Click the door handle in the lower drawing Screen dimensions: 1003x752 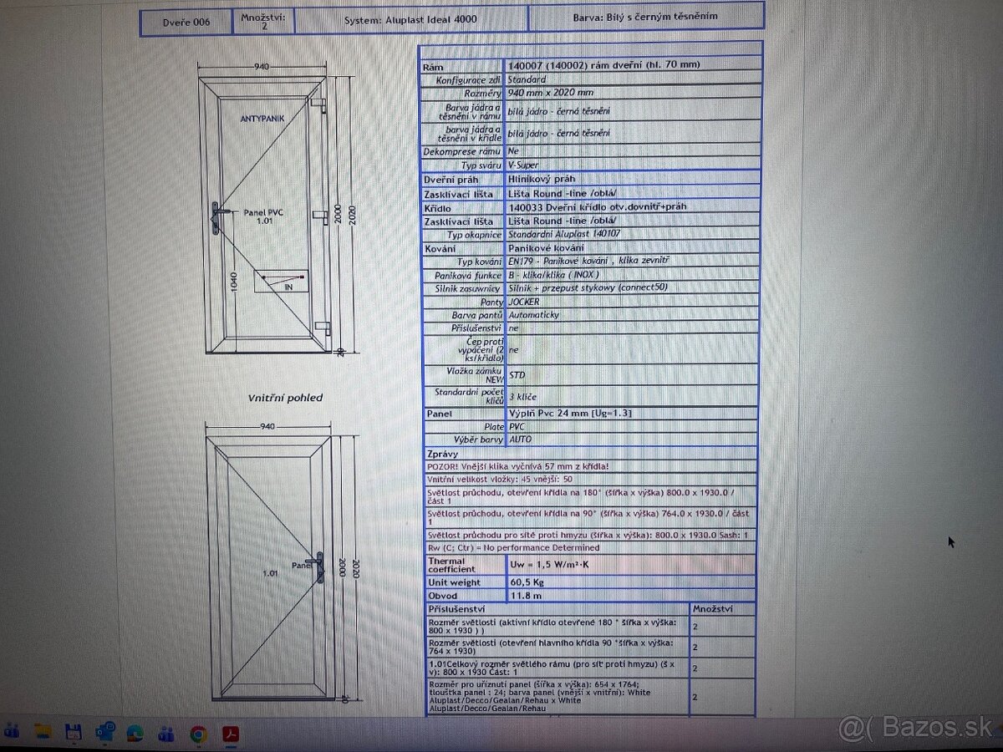coord(318,567)
